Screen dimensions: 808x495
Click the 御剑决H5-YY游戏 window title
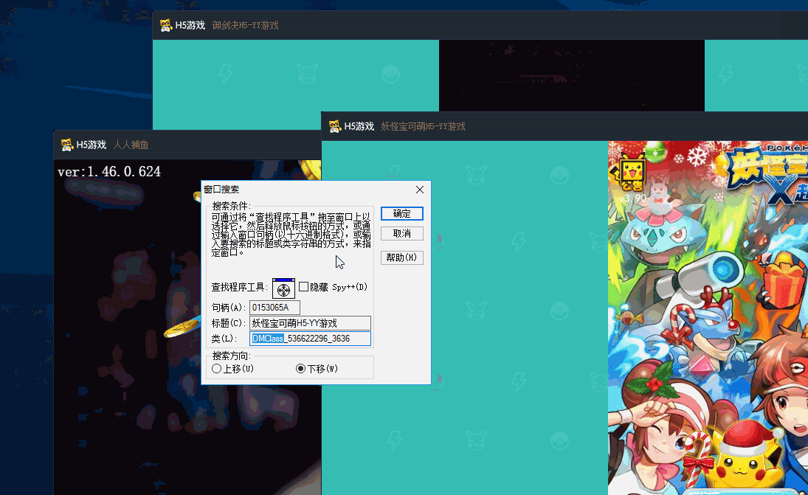click(x=245, y=25)
